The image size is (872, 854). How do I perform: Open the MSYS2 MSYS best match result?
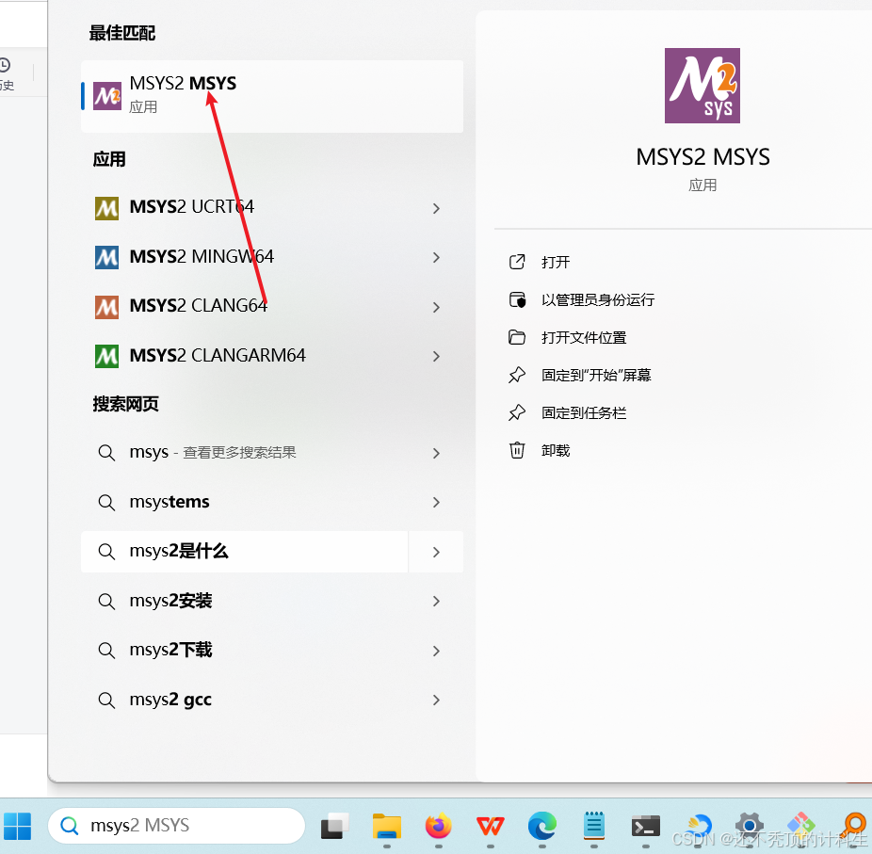(272, 96)
